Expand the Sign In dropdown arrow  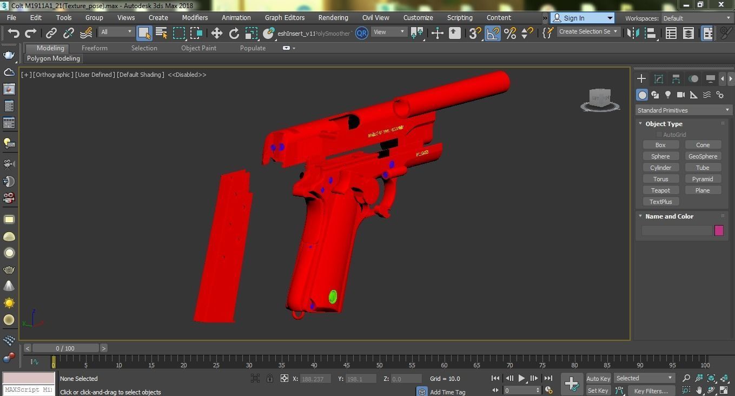(610, 18)
